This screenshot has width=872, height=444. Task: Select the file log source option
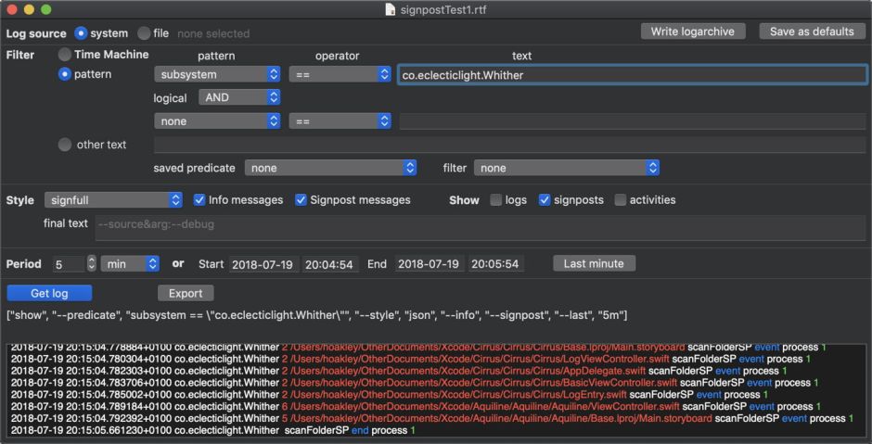[x=144, y=33]
